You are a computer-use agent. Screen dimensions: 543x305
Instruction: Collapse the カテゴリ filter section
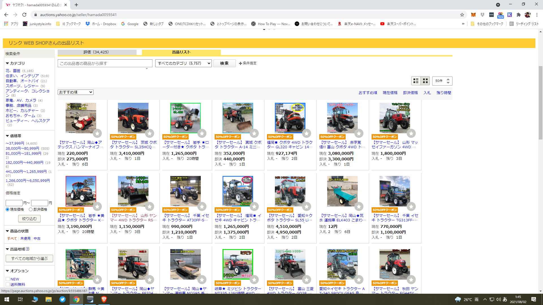15,63
